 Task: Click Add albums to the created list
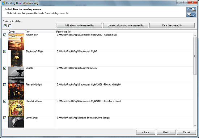(x=79, y=25)
